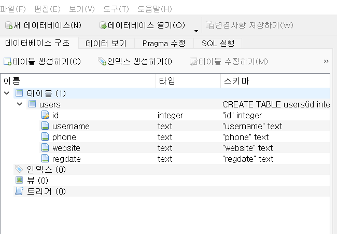Image resolution: width=337 pixels, height=234 pixels.
Task: Click 새 데이터베이스(N) button label
Action: coord(48,25)
